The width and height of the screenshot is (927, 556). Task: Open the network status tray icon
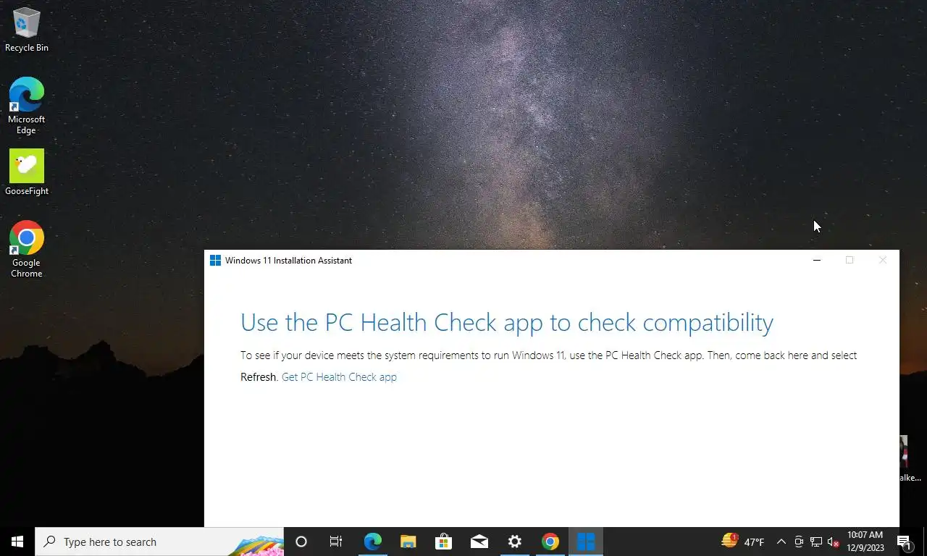tap(816, 542)
